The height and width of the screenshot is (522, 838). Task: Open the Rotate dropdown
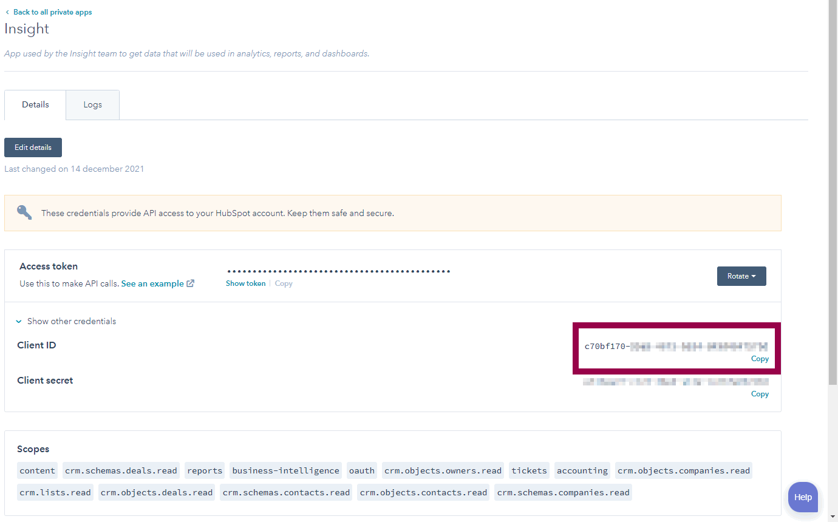pos(741,276)
